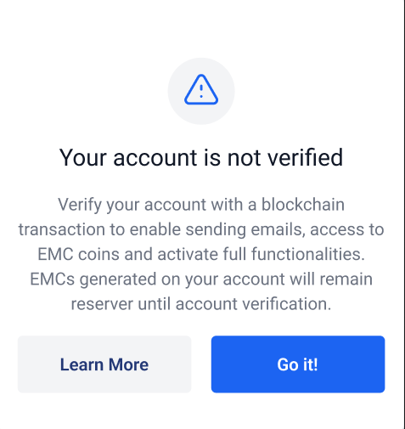The image size is (405, 429).
Task: Select the word 'verified' in the heading
Action: coord(306,157)
